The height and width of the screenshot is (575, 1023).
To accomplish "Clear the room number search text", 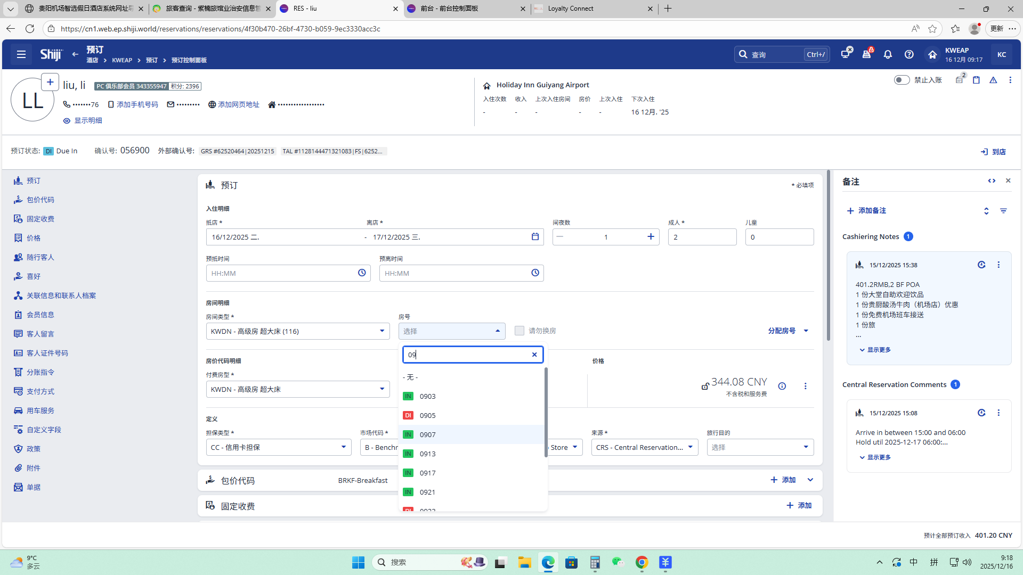I will tap(534, 355).
